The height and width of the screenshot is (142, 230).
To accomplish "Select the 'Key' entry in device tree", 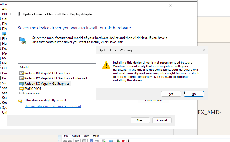I will [5, 49].
